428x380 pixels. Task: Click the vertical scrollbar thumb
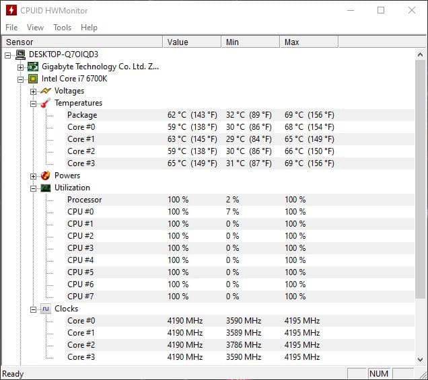(421, 175)
